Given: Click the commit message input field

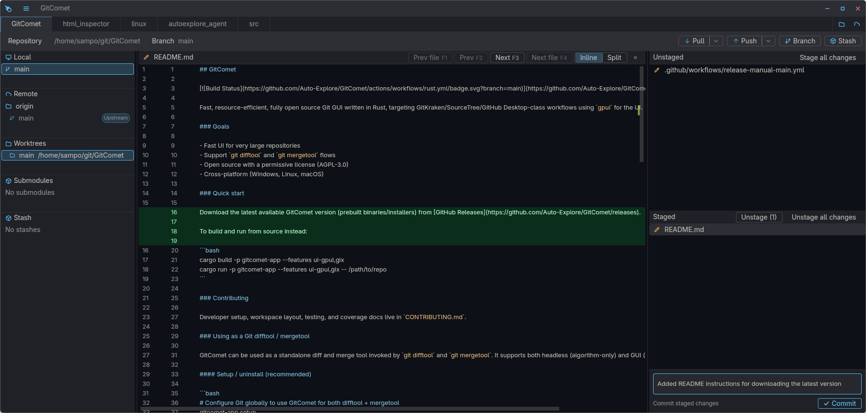Looking at the screenshot, I should coord(757,384).
